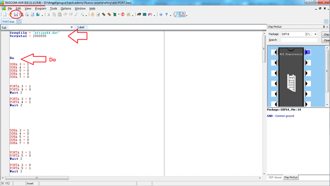The image size is (330, 186).
Task: Click the Chip button in PinOut panel
Action: coord(326,34)
